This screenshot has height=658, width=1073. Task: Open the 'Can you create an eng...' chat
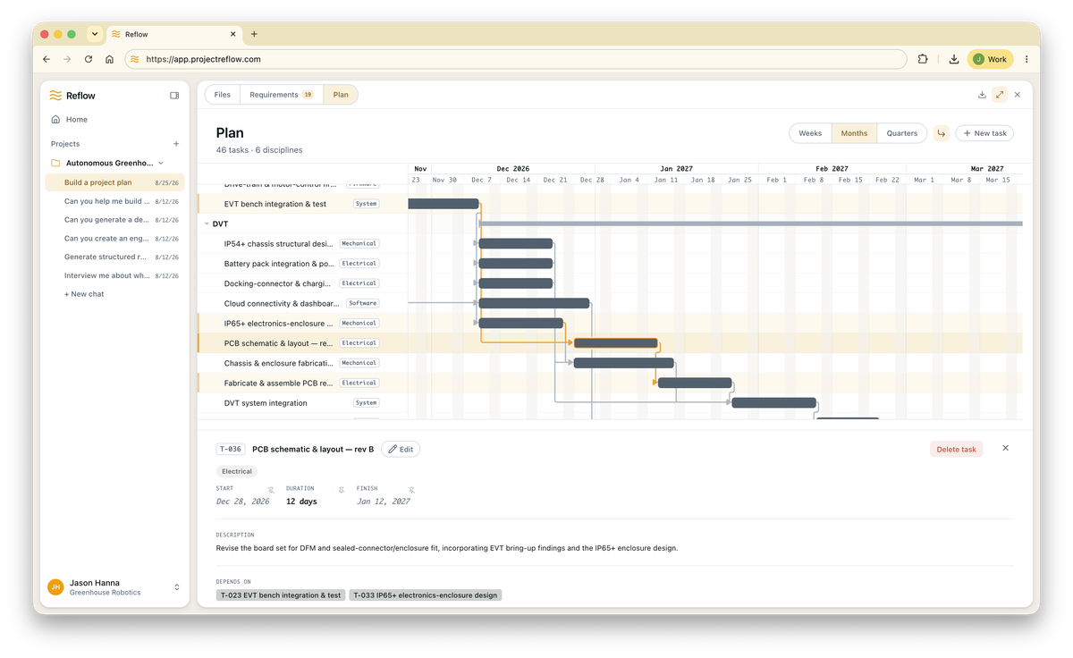pyautogui.click(x=114, y=239)
